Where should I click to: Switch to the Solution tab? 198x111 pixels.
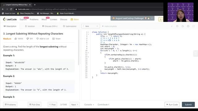[30, 26]
